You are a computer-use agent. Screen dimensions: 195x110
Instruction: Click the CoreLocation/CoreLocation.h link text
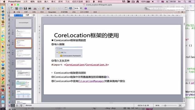[86, 65]
